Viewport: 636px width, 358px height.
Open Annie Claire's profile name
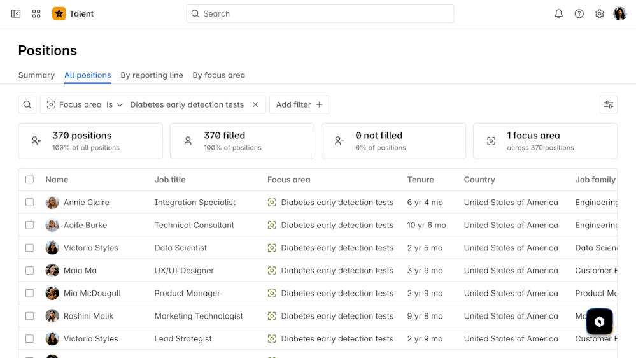87,202
